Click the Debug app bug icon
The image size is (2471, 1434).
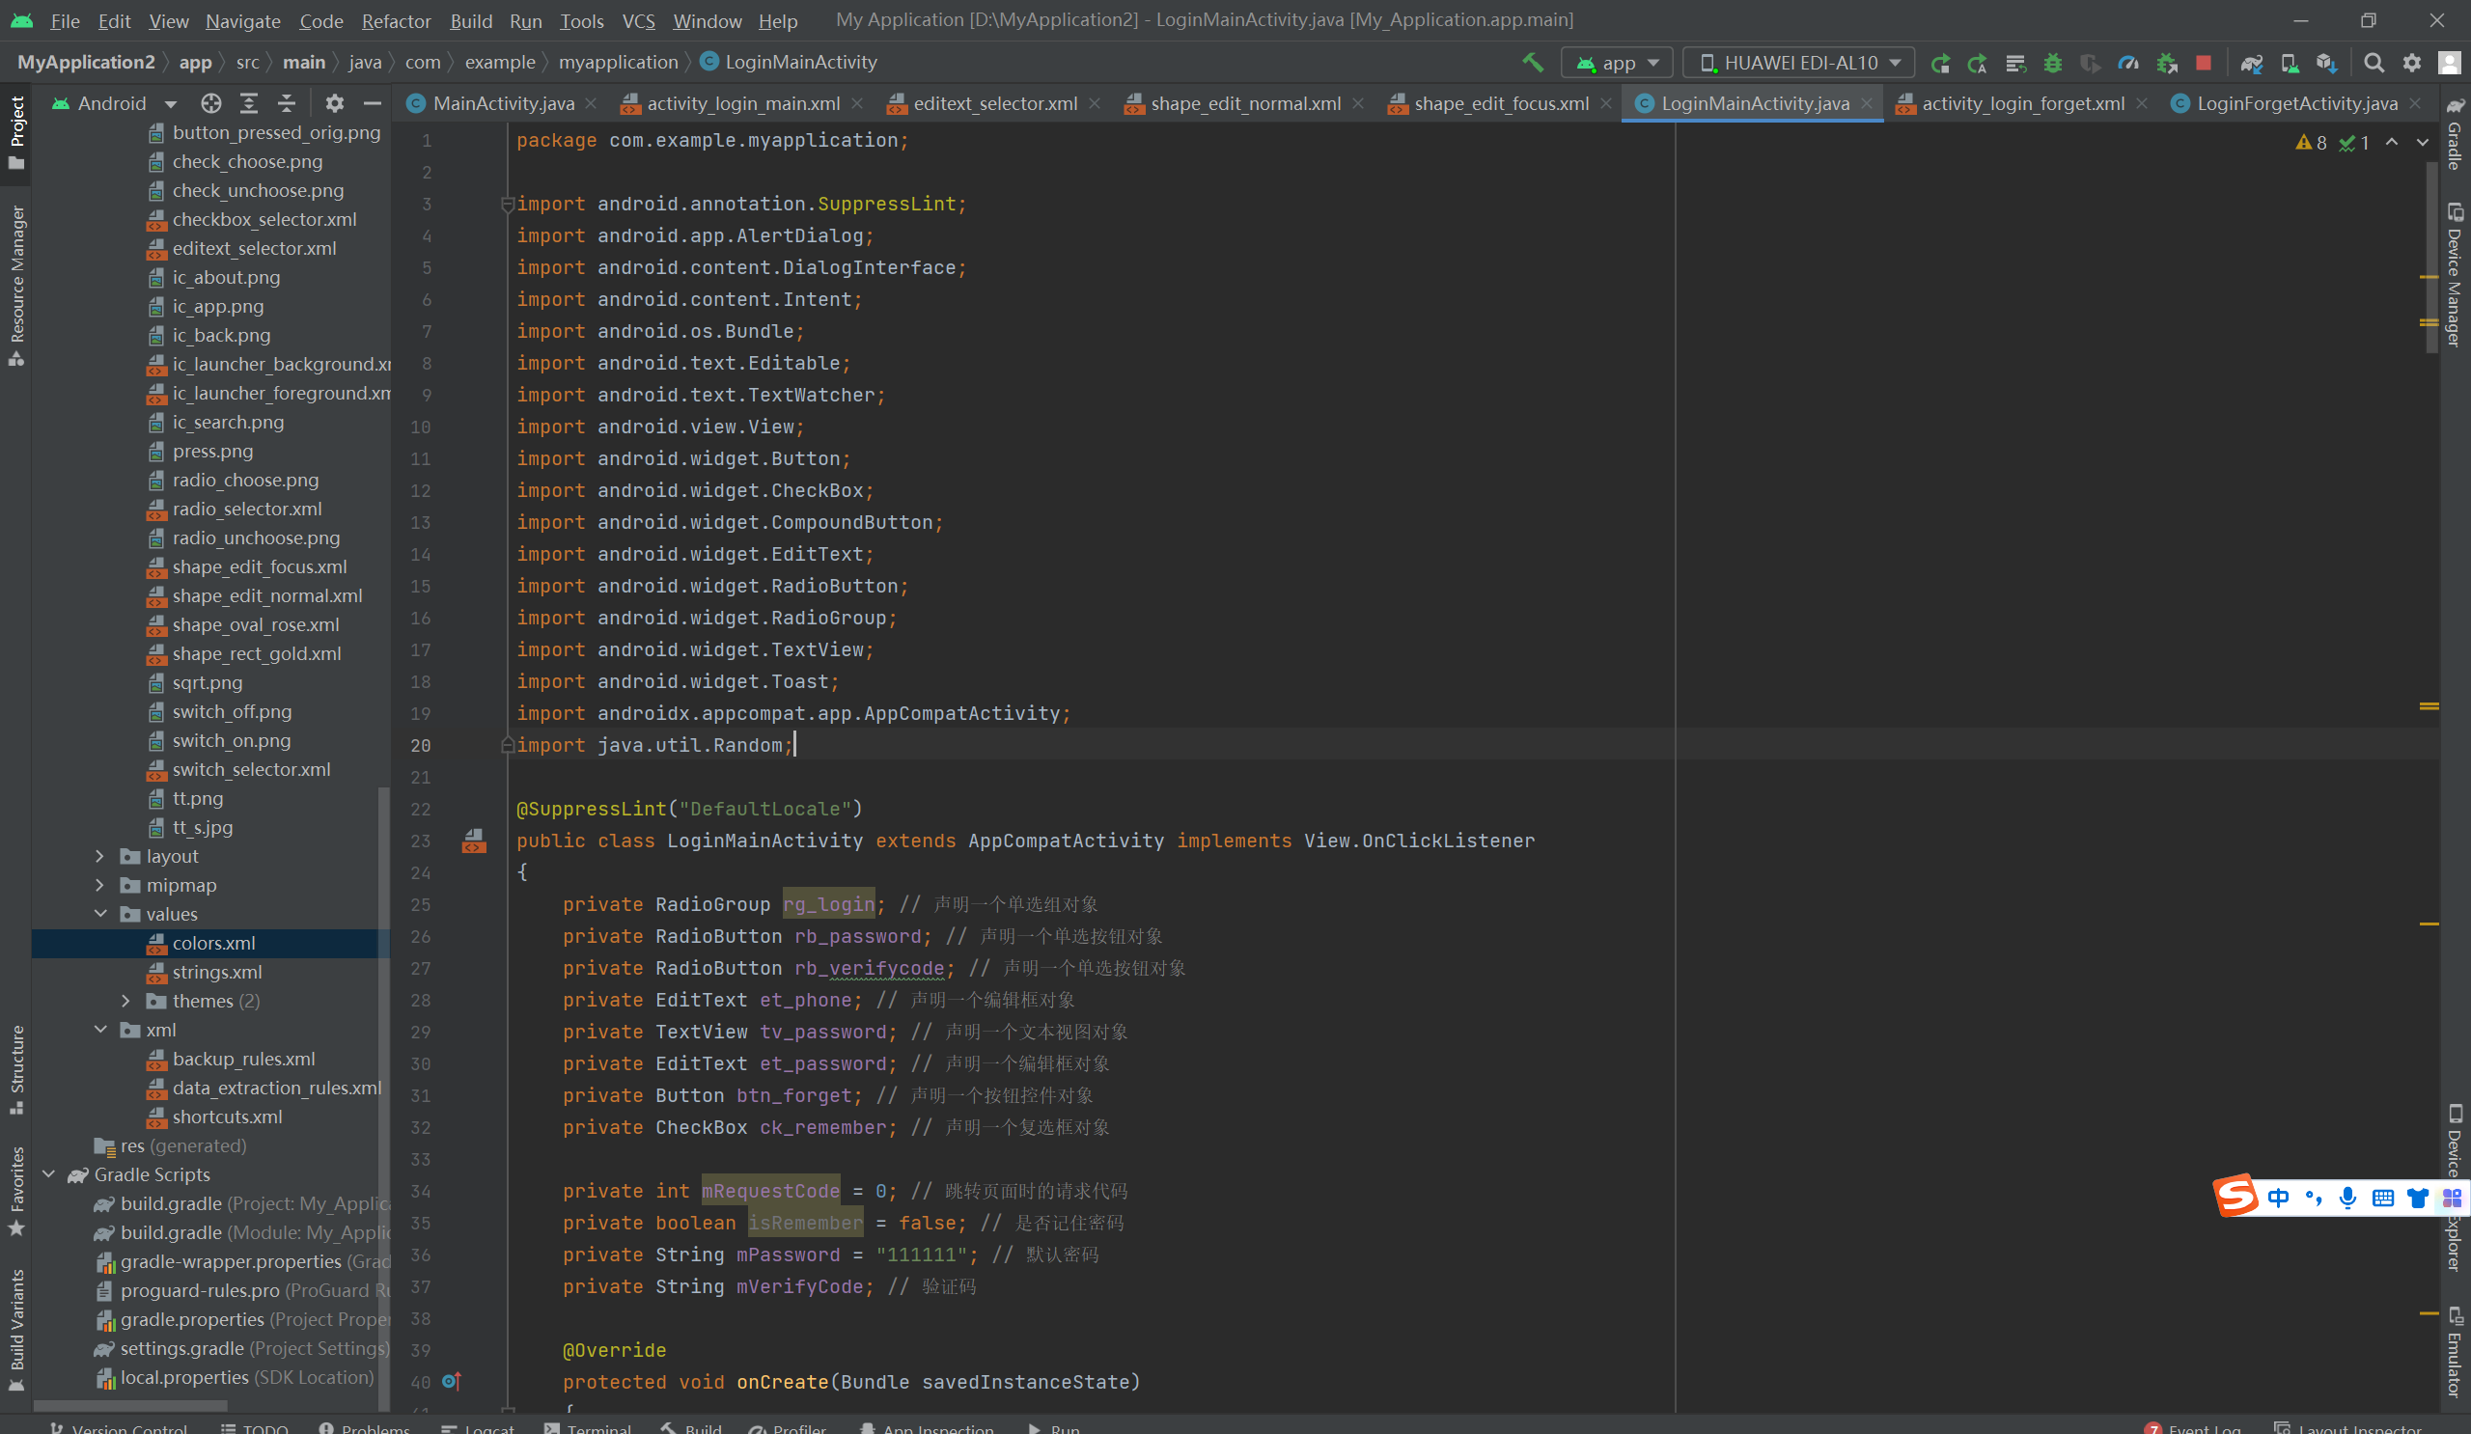tap(2052, 63)
